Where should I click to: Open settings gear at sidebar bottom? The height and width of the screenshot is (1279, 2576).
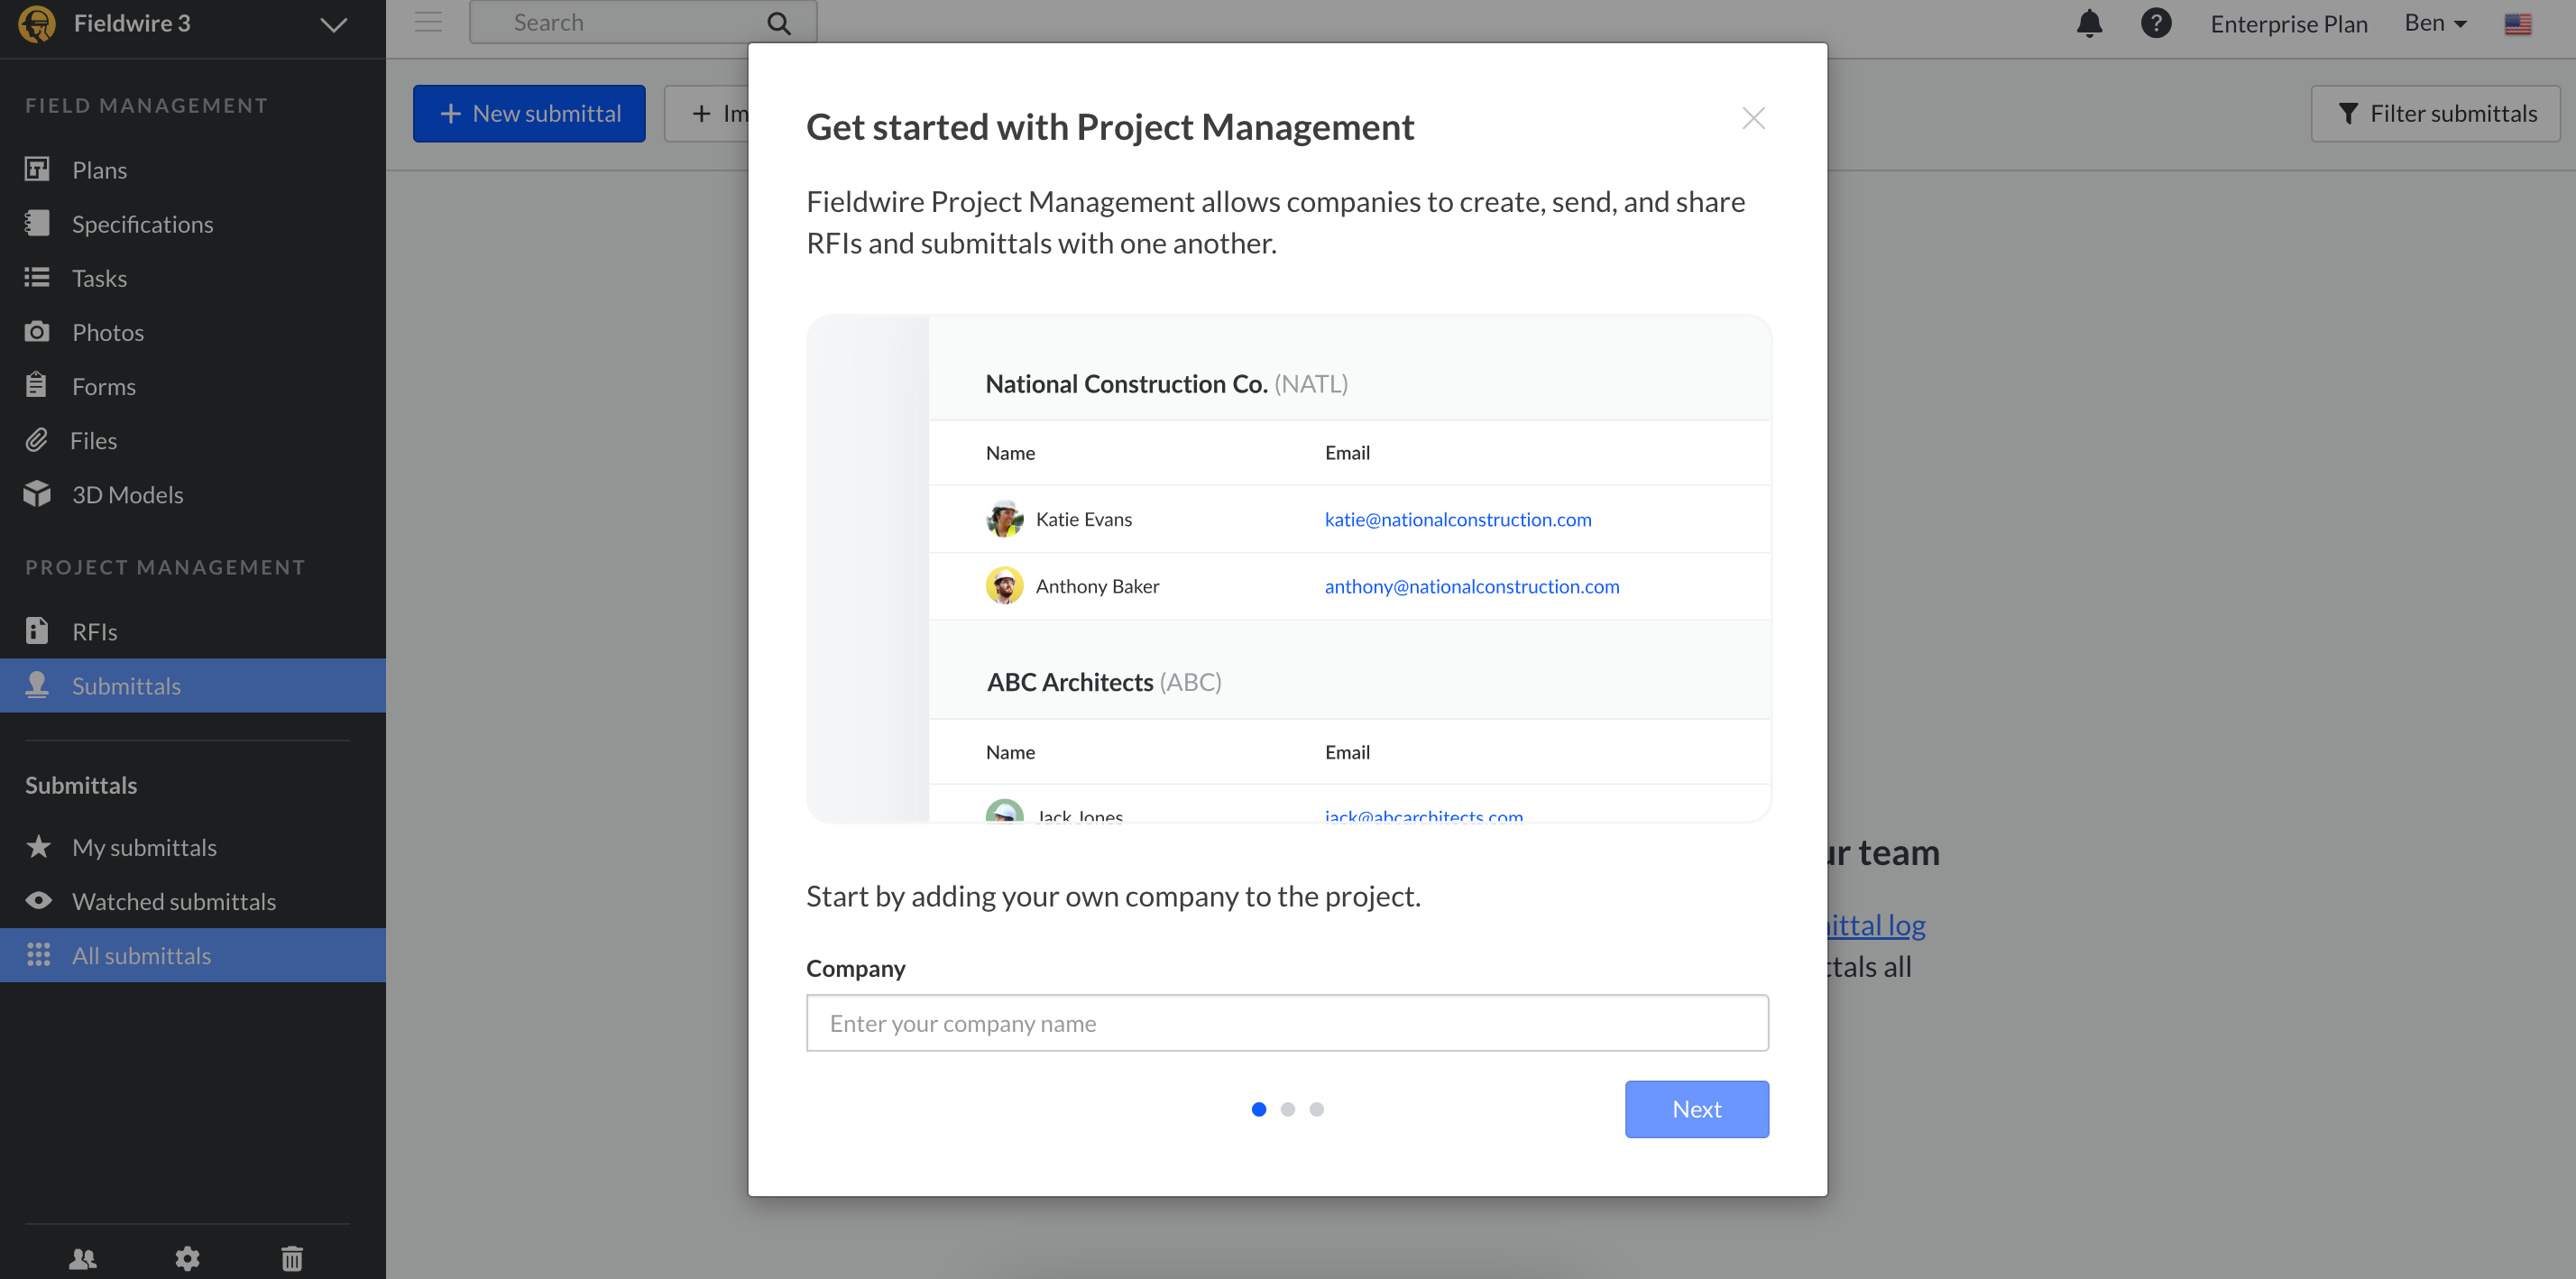187,1258
